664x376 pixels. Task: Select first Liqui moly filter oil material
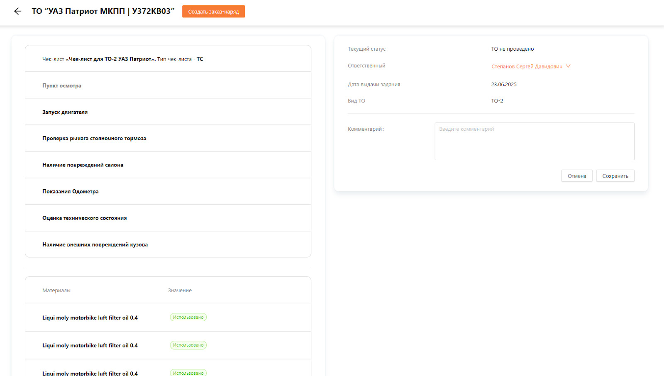pos(90,317)
